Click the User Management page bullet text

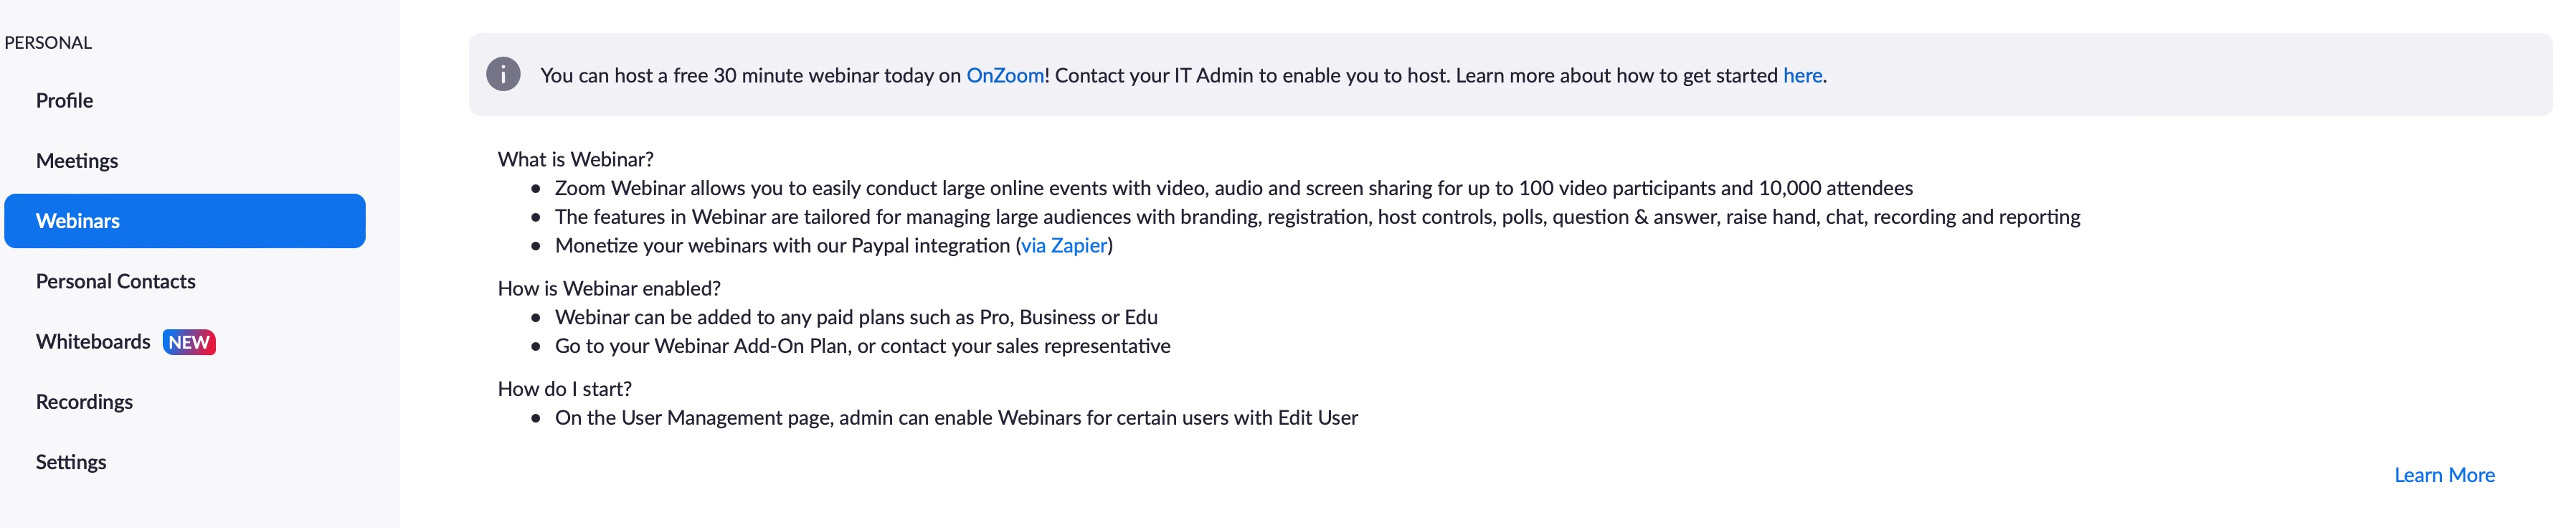956,418
